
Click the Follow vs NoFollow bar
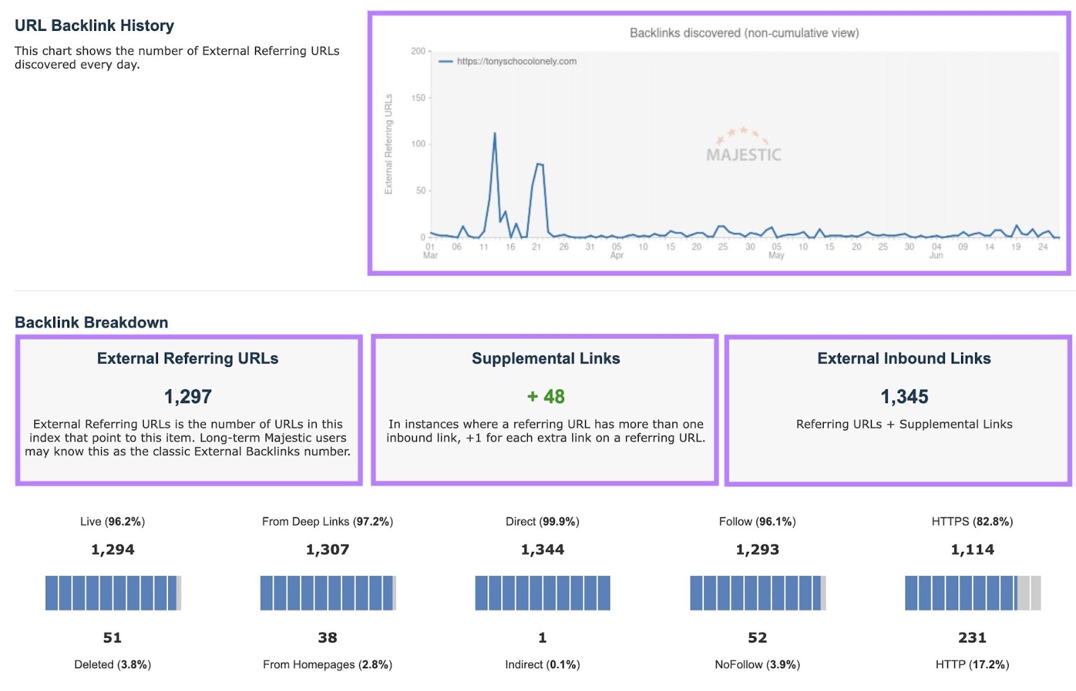pyautogui.click(x=758, y=593)
